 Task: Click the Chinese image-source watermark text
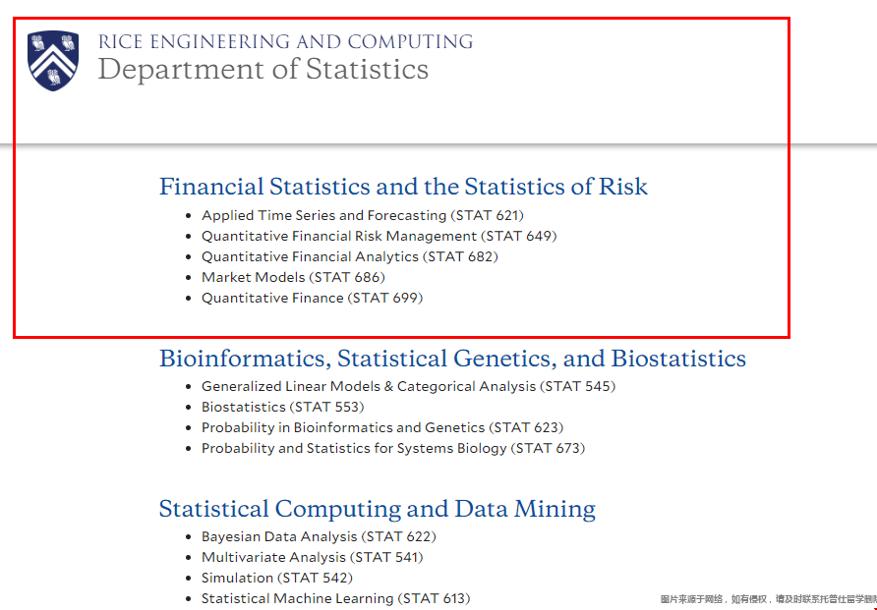tap(769, 599)
